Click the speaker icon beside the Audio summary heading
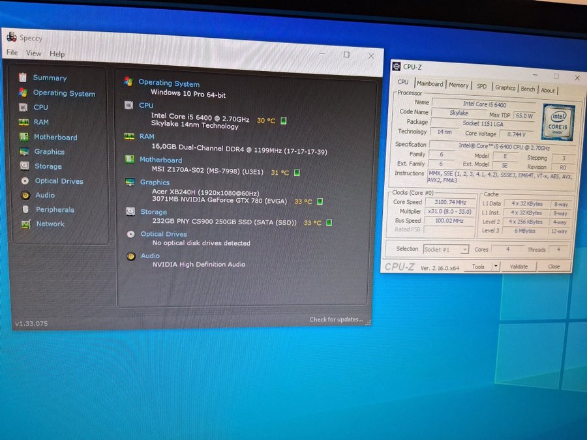 [x=130, y=256]
